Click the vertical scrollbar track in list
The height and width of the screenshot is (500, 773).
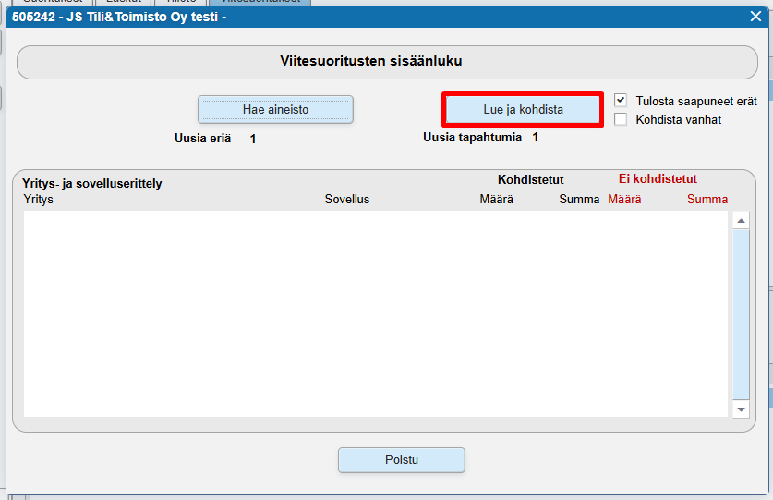click(x=741, y=315)
